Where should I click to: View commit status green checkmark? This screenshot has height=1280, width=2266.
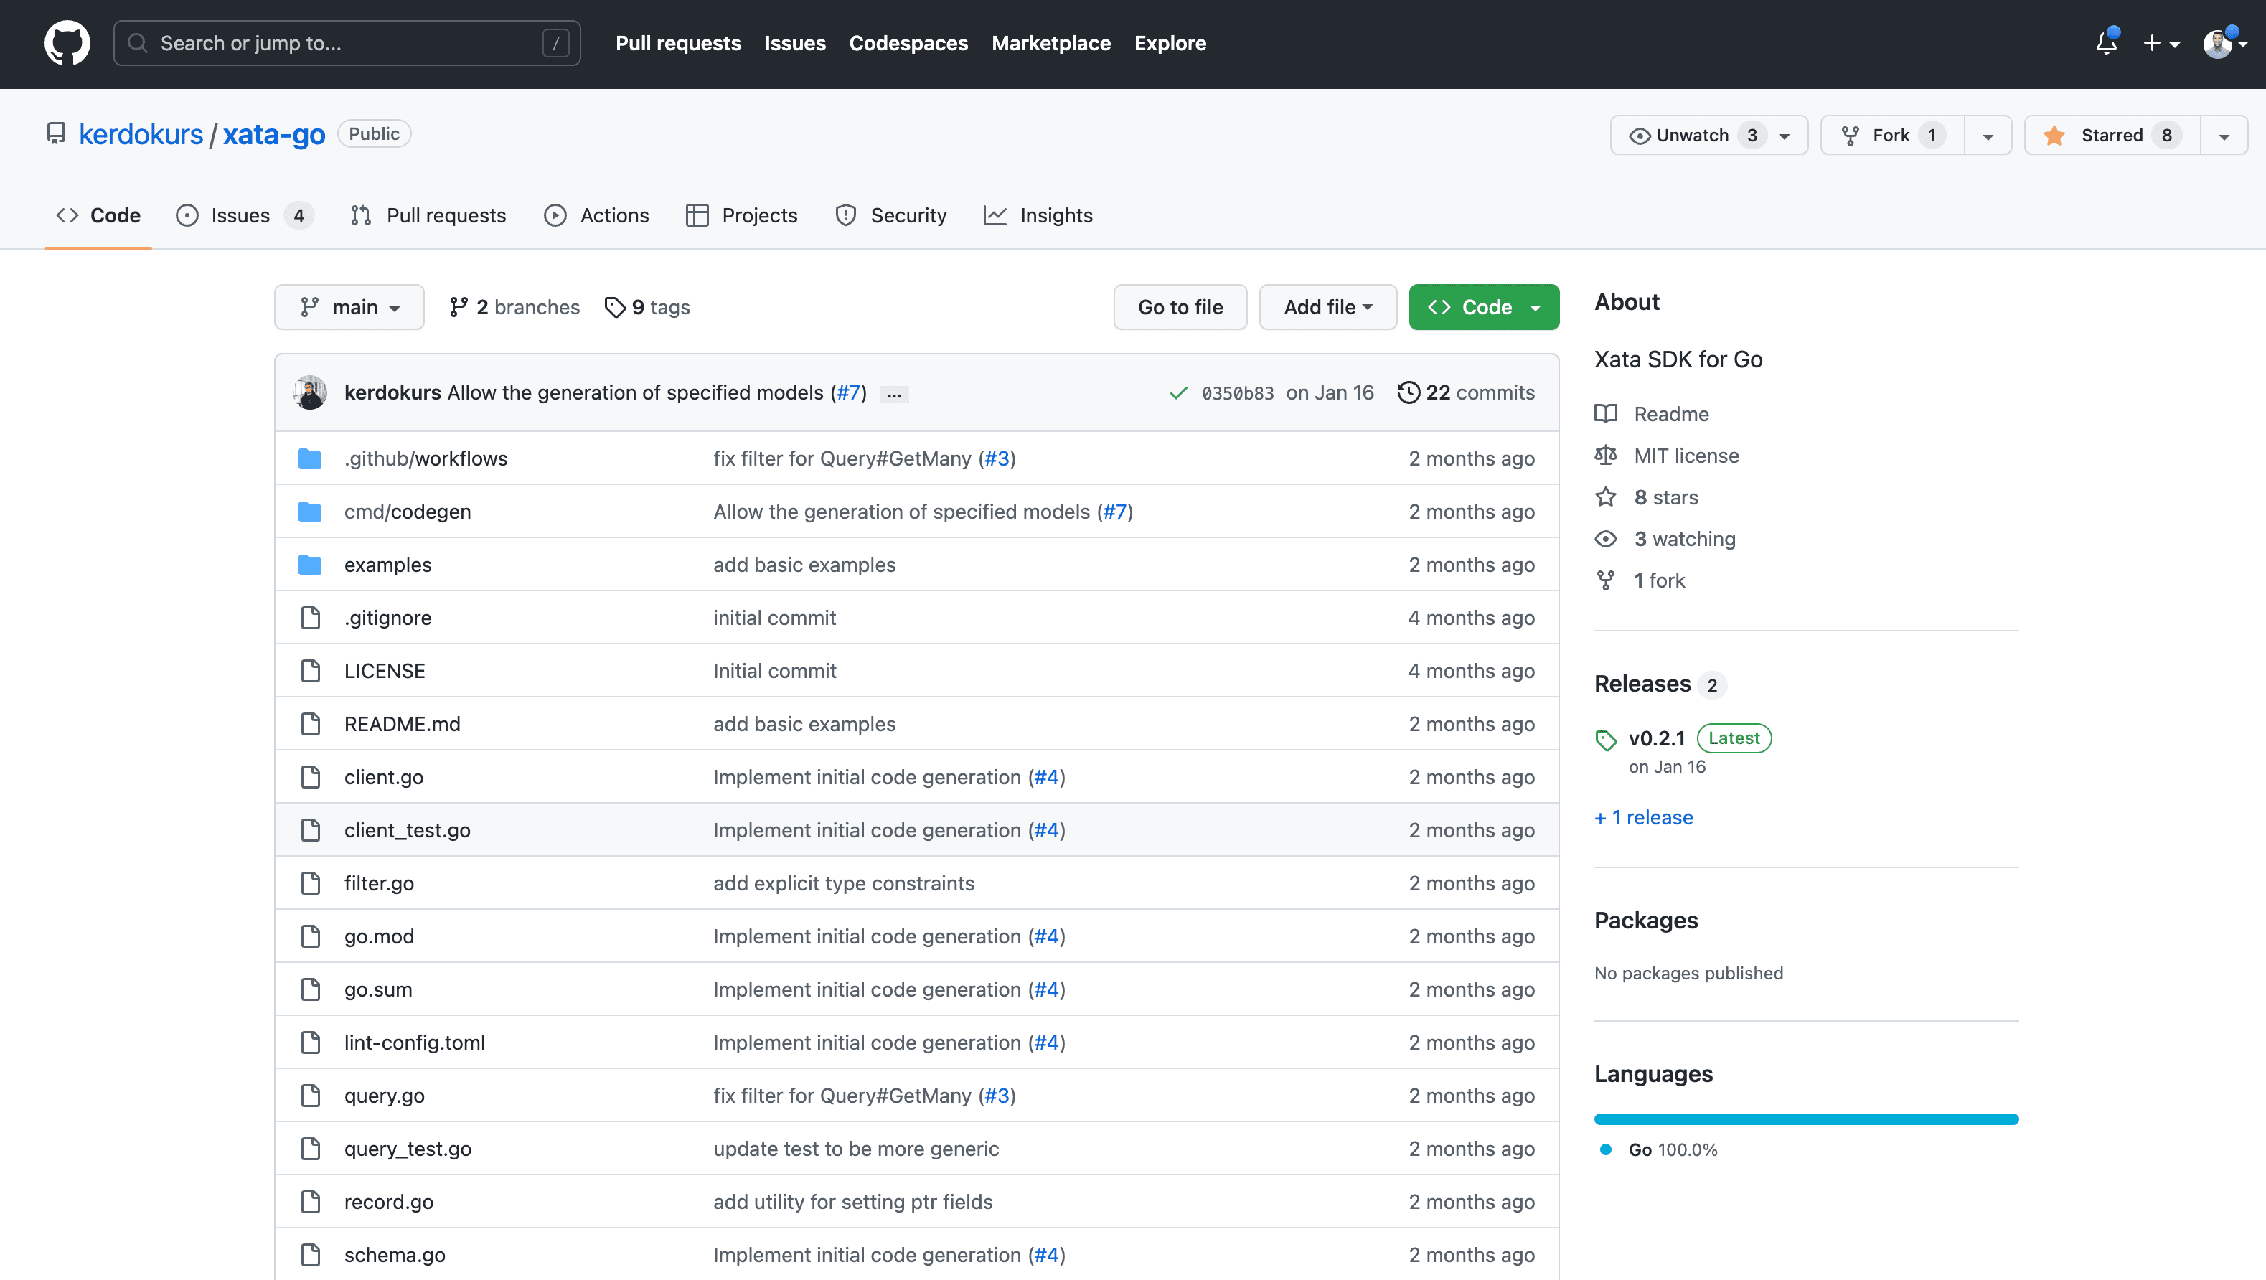(1179, 393)
